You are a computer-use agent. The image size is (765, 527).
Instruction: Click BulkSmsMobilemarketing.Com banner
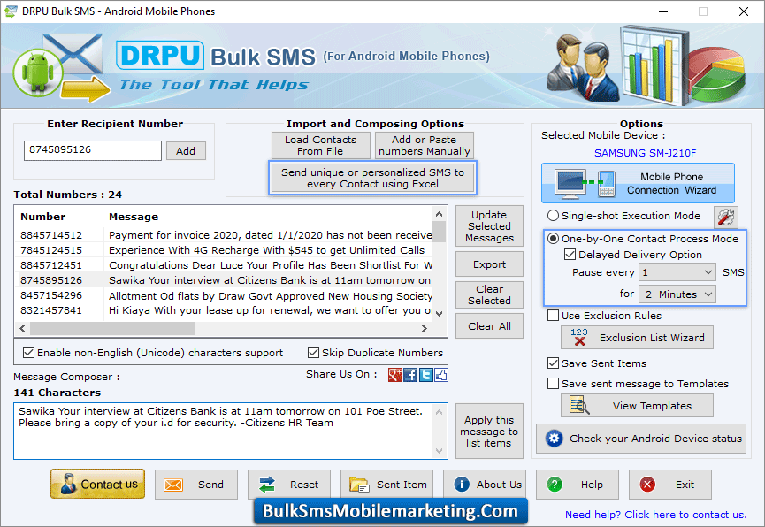point(390,511)
